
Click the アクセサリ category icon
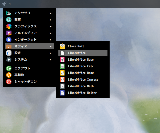coord(9,13)
